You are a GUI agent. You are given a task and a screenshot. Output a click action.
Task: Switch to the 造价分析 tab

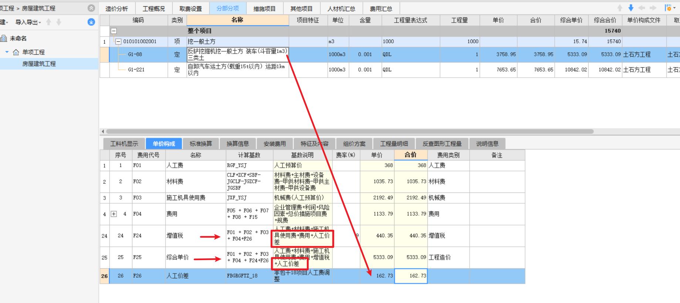point(116,8)
